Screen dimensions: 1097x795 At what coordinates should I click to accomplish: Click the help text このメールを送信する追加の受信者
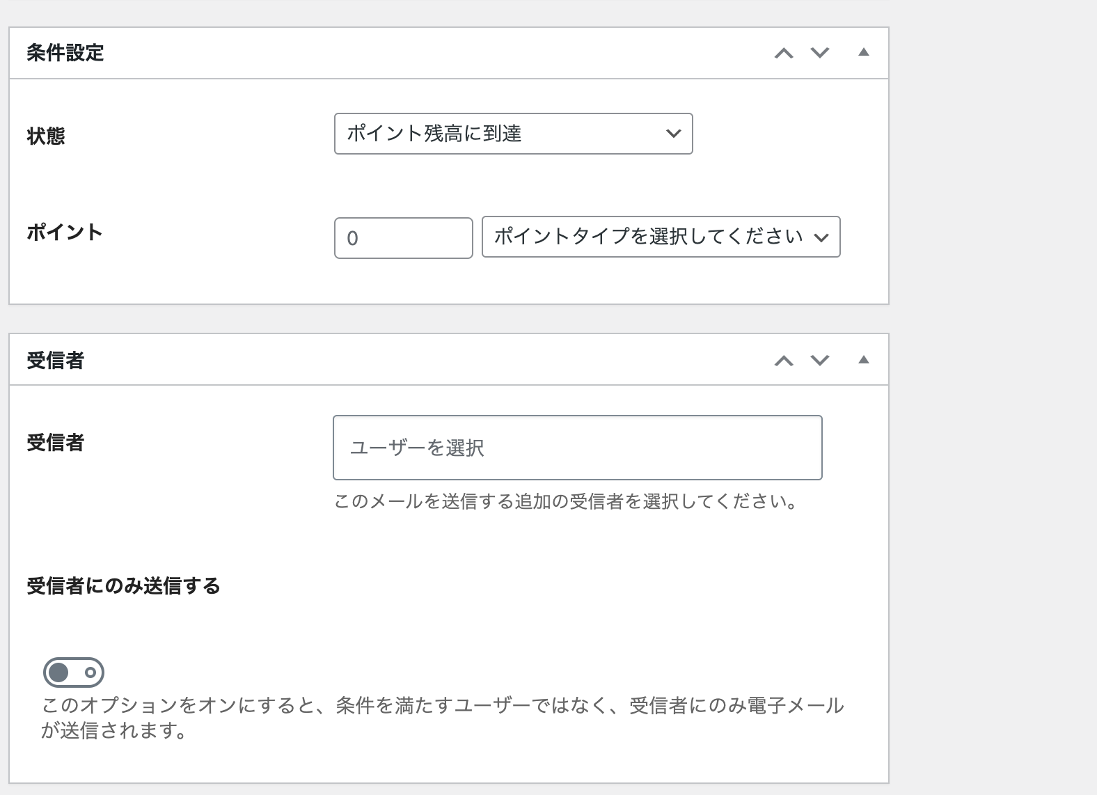[566, 501]
